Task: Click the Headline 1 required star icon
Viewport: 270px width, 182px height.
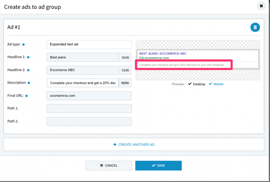Action: click(28, 57)
